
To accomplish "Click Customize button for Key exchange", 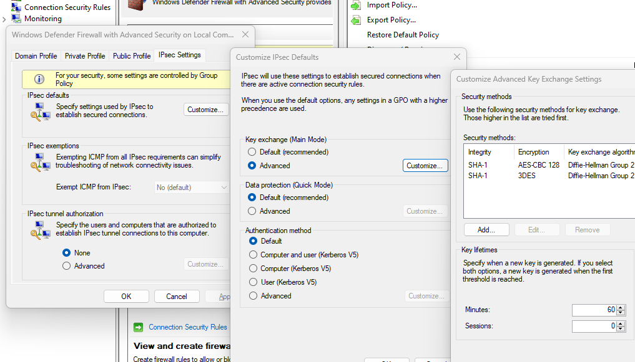I will pos(425,166).
